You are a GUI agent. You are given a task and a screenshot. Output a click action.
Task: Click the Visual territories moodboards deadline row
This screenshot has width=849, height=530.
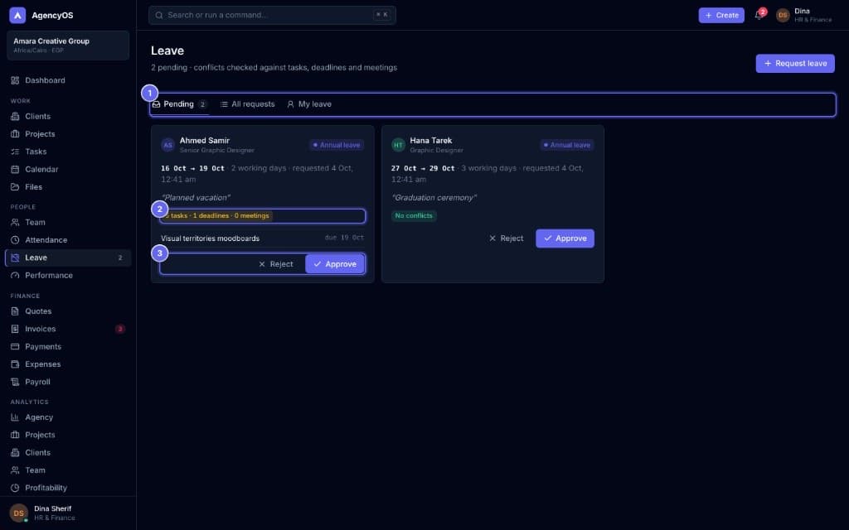[262, 238]
